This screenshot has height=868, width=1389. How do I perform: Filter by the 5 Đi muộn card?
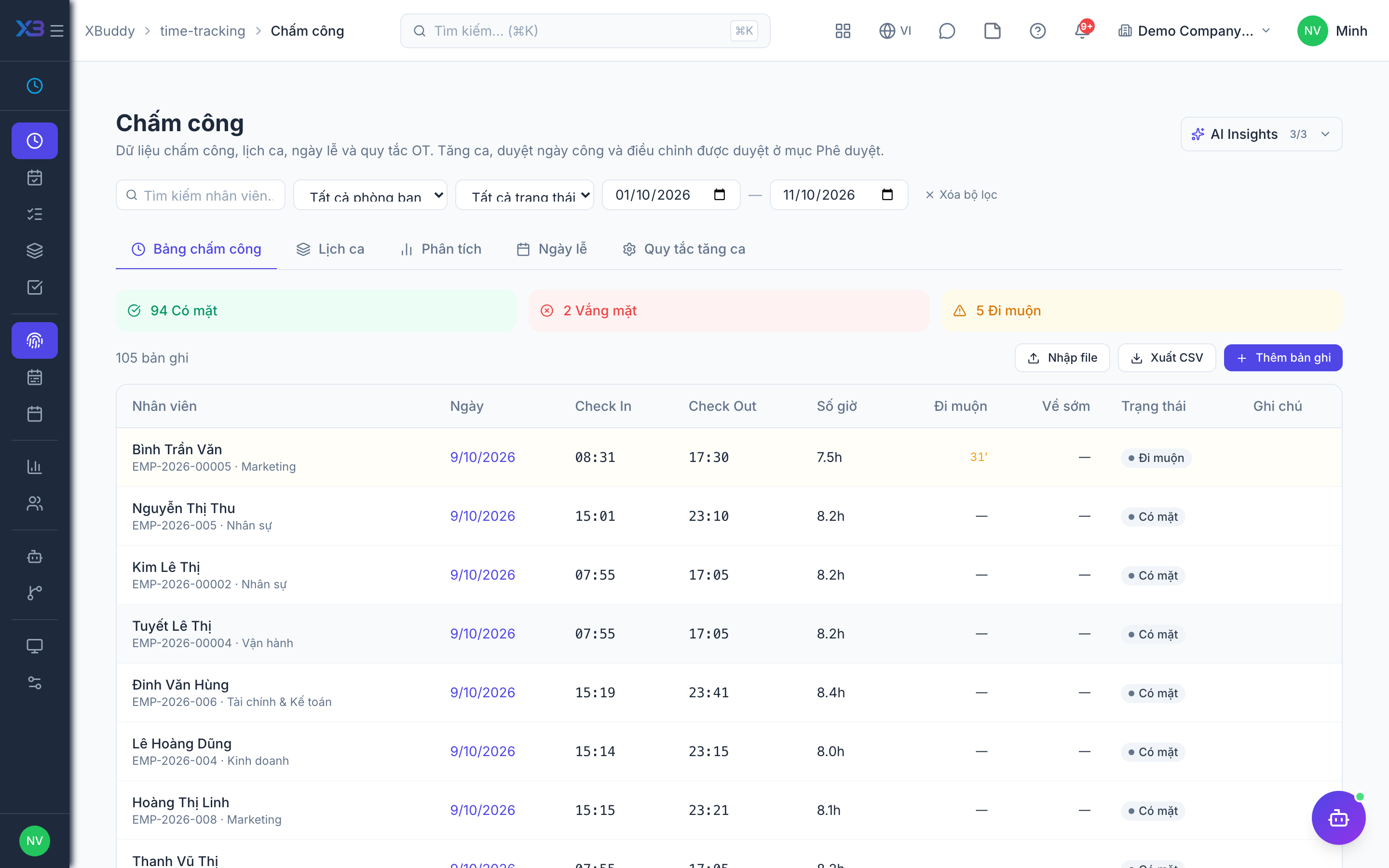[x=1142, y=311]
